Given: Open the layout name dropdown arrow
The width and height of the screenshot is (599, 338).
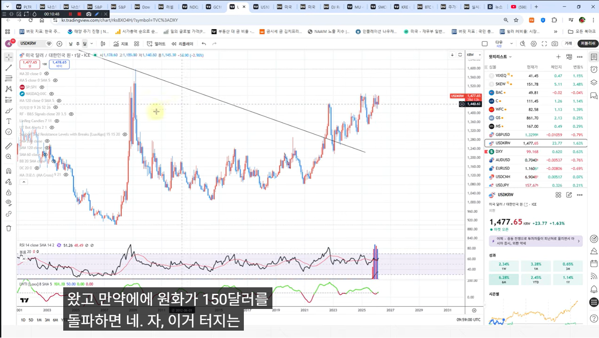Looking at the screenshot, I should pos(512,44).
